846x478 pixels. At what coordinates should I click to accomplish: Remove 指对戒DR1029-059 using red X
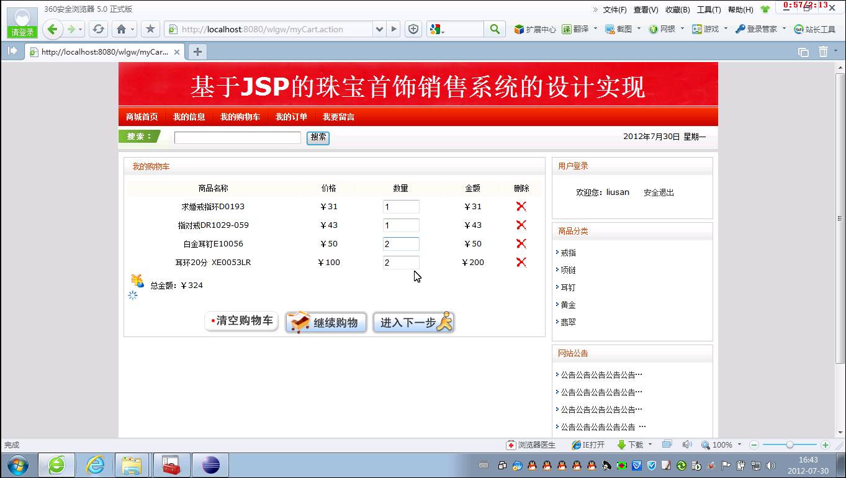pos(521,225)
